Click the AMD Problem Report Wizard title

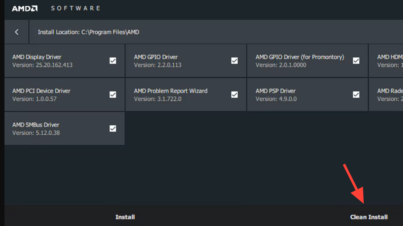[x=171, y=91]
